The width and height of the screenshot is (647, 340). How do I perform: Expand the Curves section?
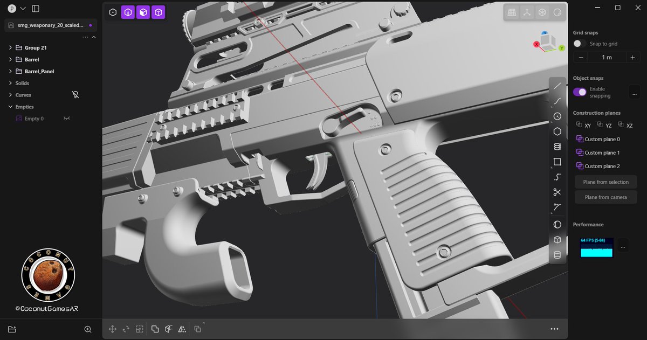pos(10,95)
